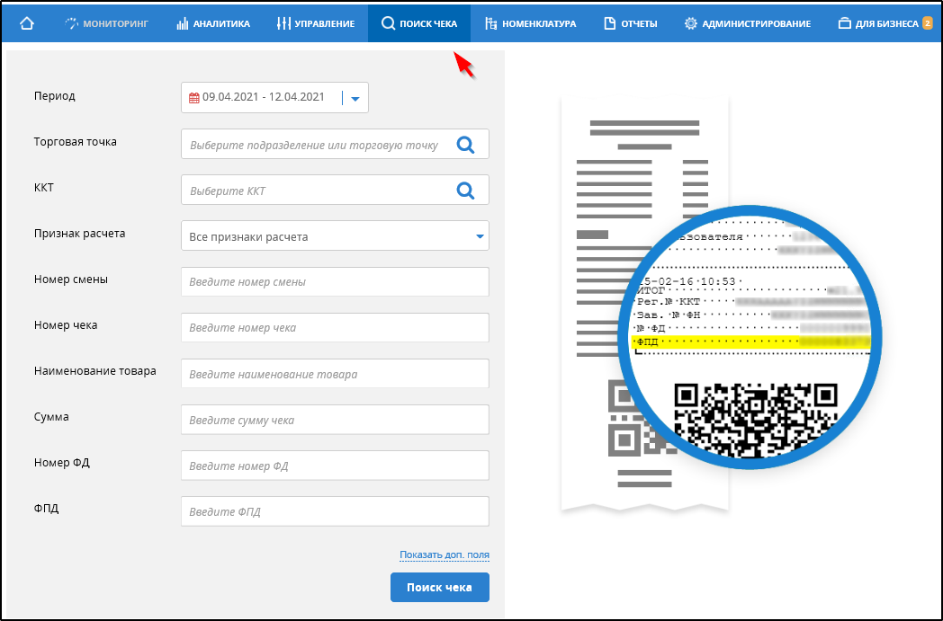943x621 pixels.
Task: Click the Показать доп. поля link
Action: click(x=444, y=555)
